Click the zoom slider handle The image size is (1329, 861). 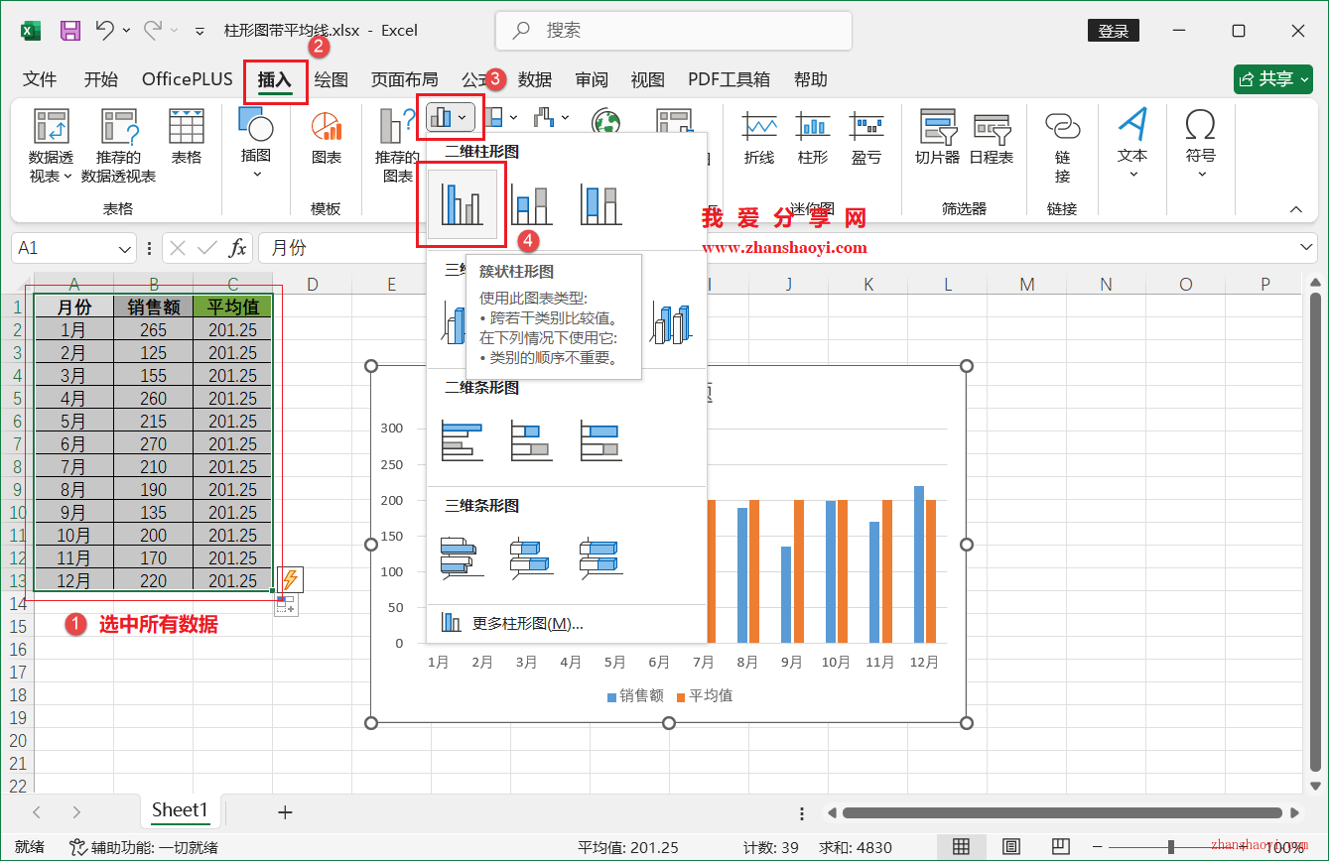1172,847
